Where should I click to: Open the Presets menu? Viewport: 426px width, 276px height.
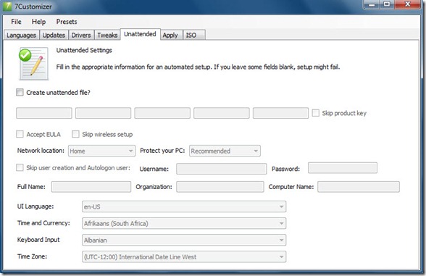67,22
